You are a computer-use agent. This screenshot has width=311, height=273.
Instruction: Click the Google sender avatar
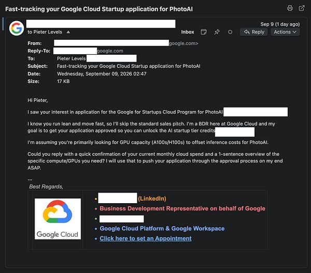coord(17,28)
